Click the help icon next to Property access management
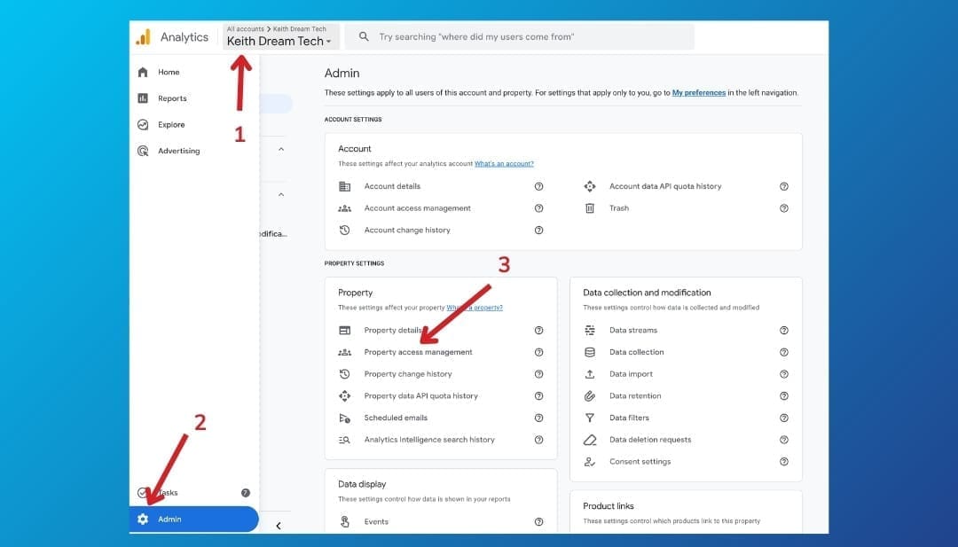Screen dimensions: 958x547 (539, 352)
